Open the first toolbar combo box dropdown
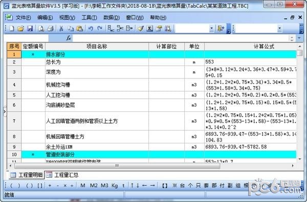Screen dimensions: 307x202 (211, 29)
